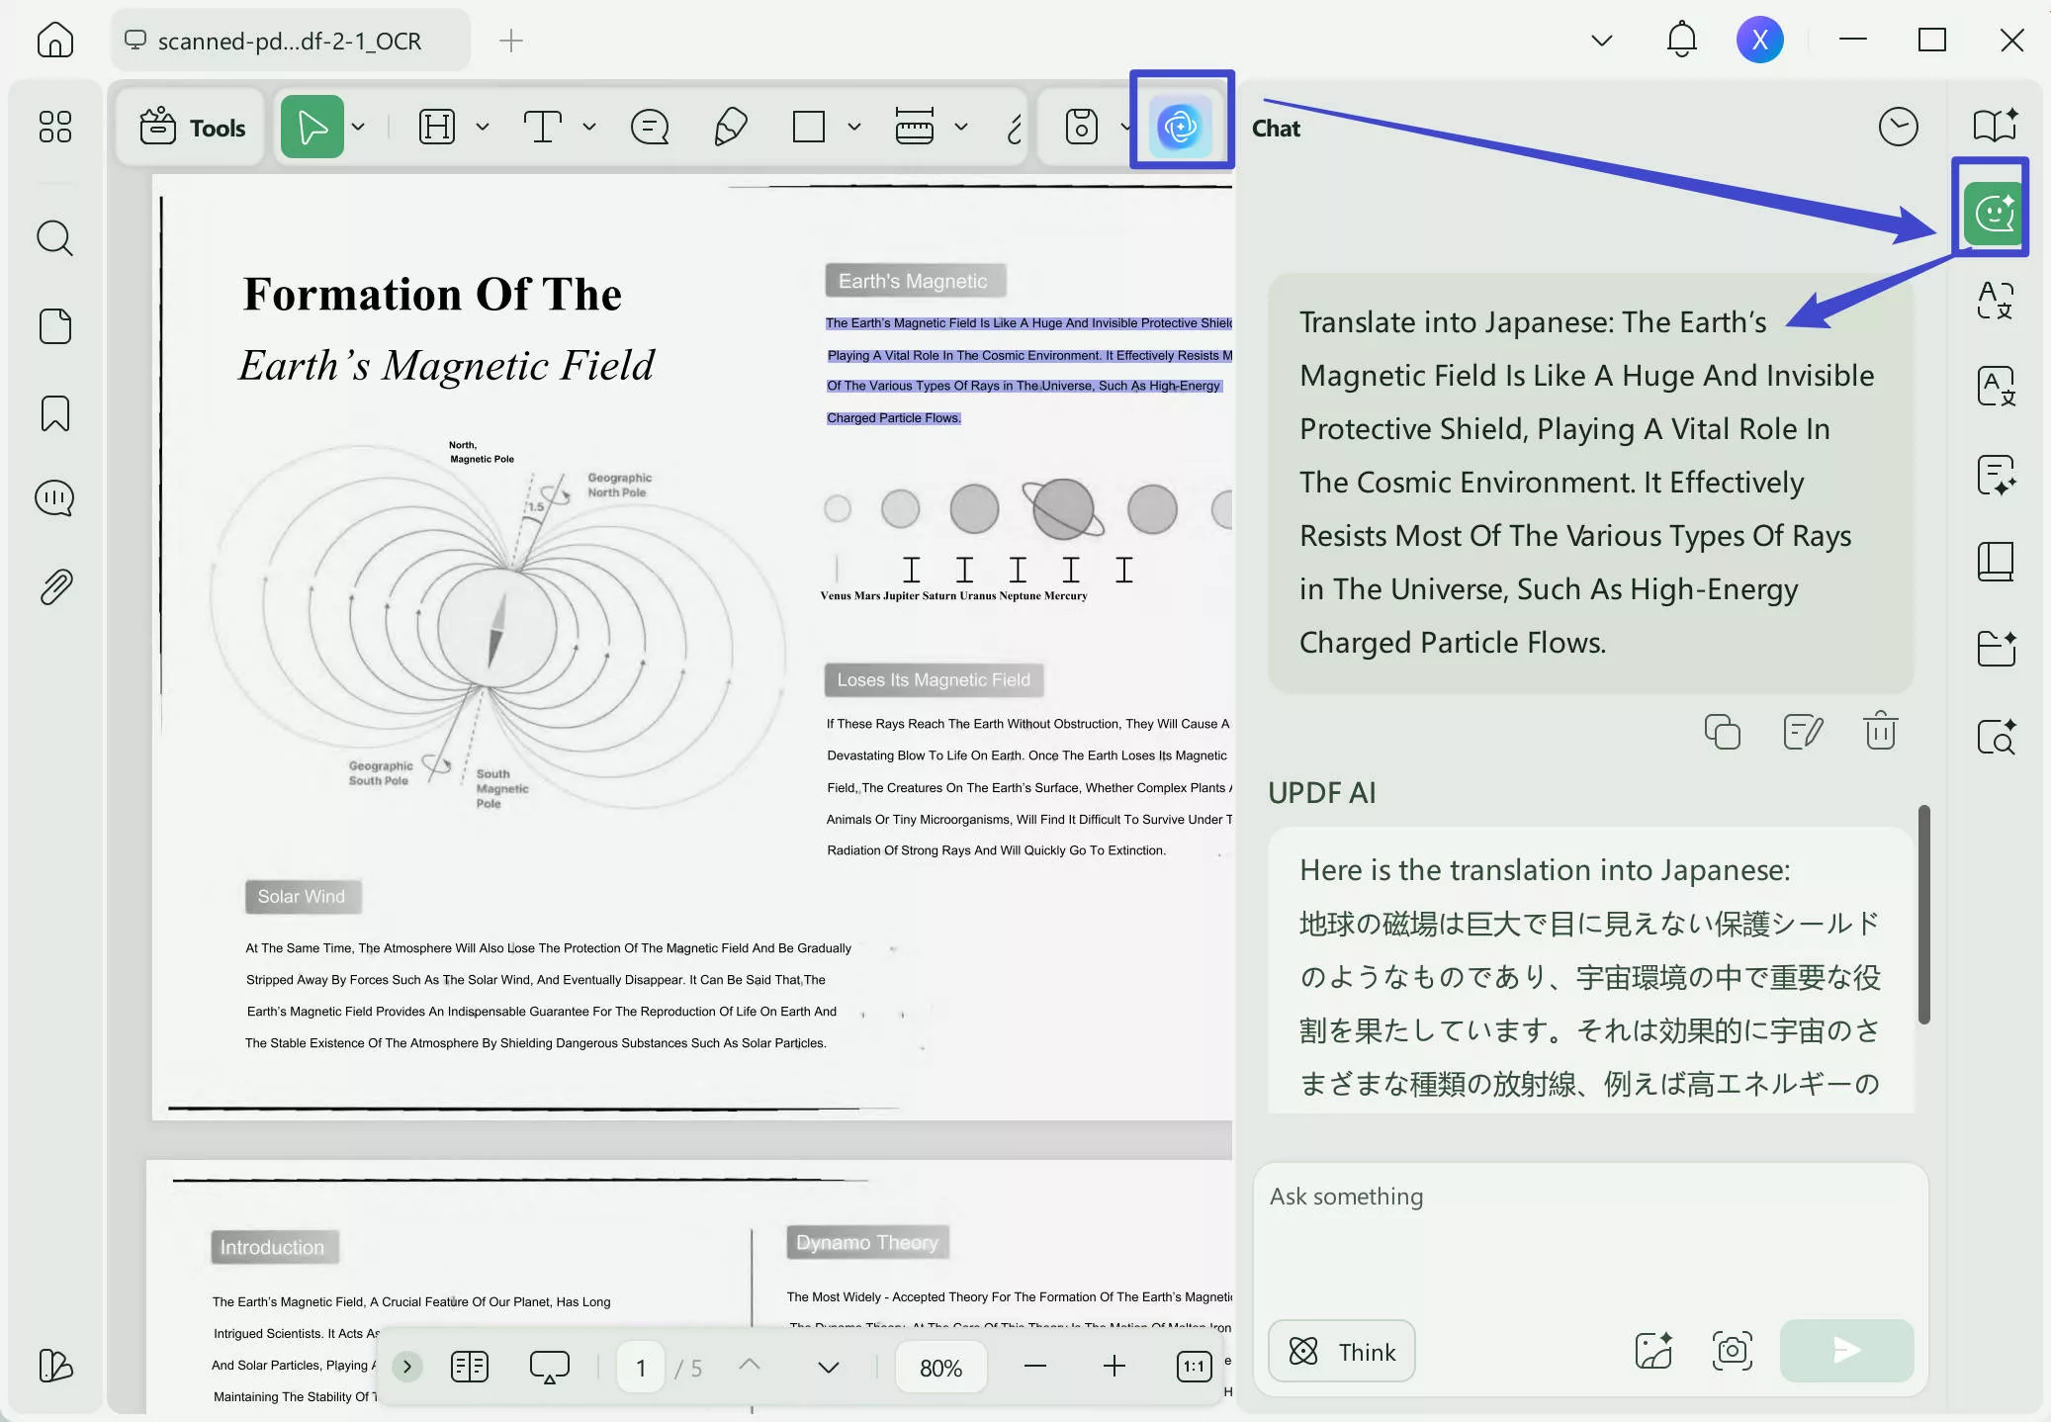Screen dimensions: 2051x1422
Task: Open bookmarks in the left sidebar
Action: pyautogui.click(x=55, y=413)
